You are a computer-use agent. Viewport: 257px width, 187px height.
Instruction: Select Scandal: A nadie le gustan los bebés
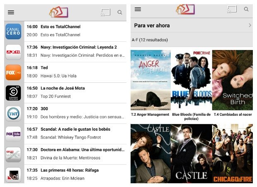pyautogui.click(x=75, y=129)
